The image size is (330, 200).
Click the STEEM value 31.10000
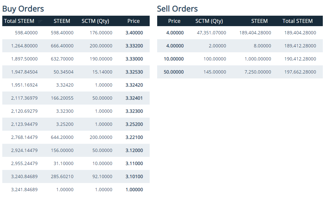coord(64,163)
